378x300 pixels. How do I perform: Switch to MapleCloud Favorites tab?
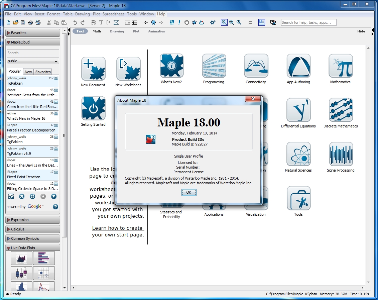[43, 72]
